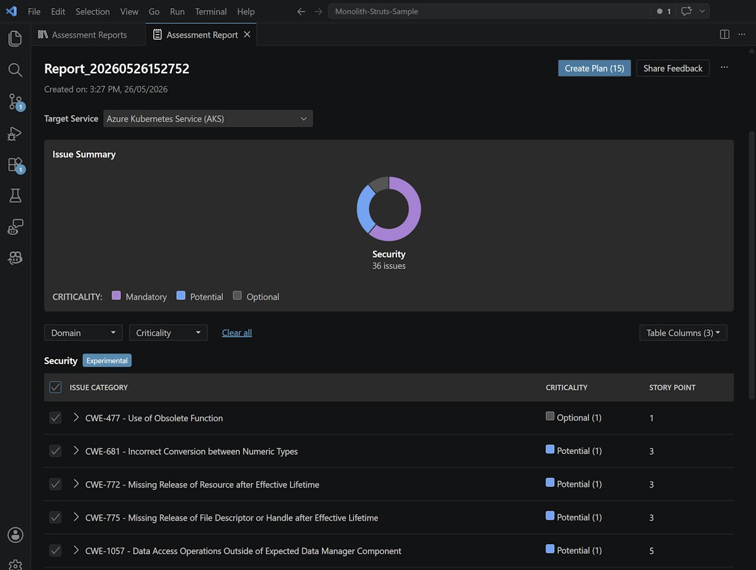The width and height of the screenshot is (756, 570).
Task: Expand the CWE-775 File Descriptor row
Action: click(x=76, y=518)
